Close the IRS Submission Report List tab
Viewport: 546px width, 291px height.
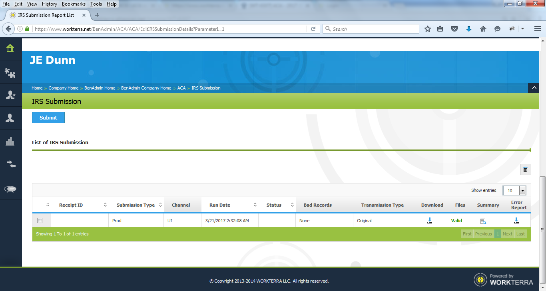(x=84, y=15)
